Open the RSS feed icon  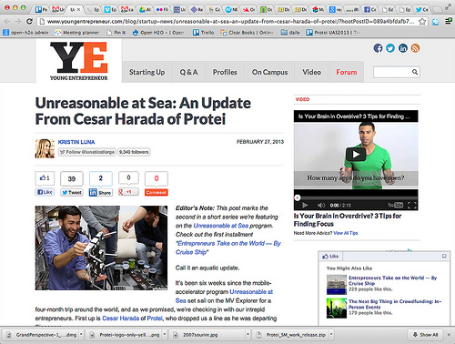(x=415, y=48)
